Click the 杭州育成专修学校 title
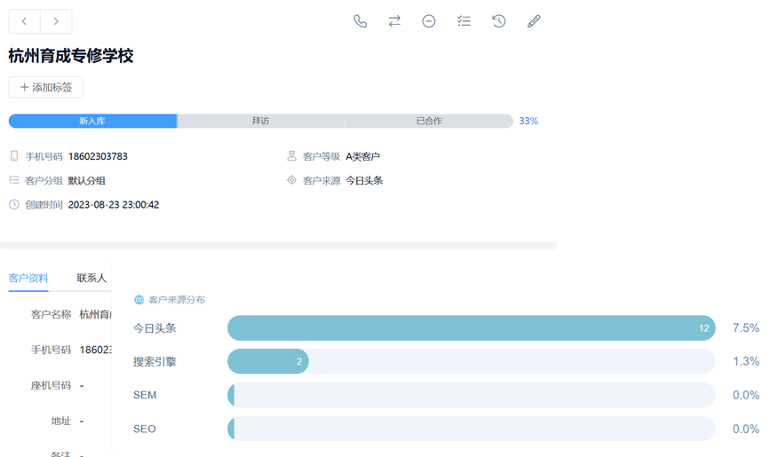 (x=71, y=56)
